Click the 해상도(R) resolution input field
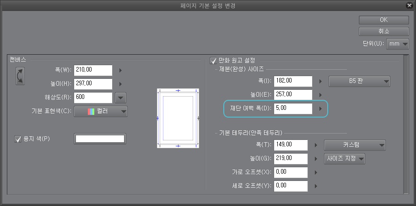The width and height of the screenshot is (416, 206). pos(93,98)
